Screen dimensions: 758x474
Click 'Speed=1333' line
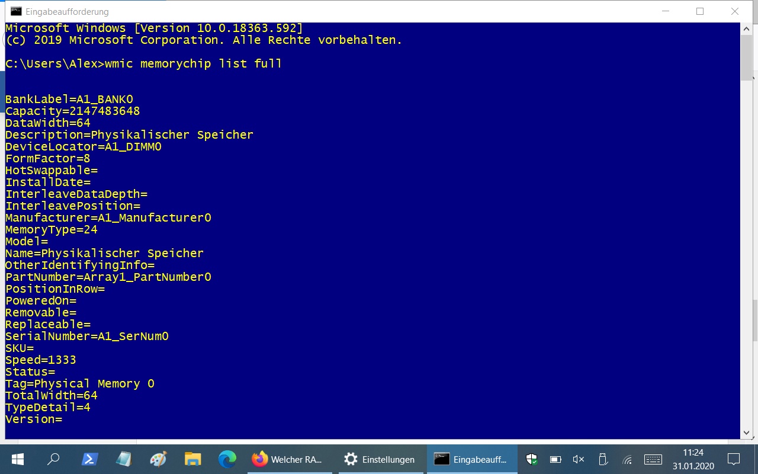(x=41, y=360)
